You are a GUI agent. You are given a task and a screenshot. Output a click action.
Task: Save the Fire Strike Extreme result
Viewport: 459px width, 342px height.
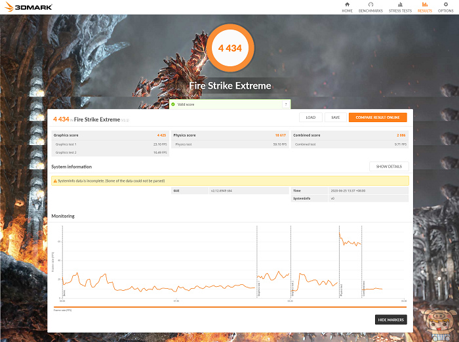[x=335, y=118]
